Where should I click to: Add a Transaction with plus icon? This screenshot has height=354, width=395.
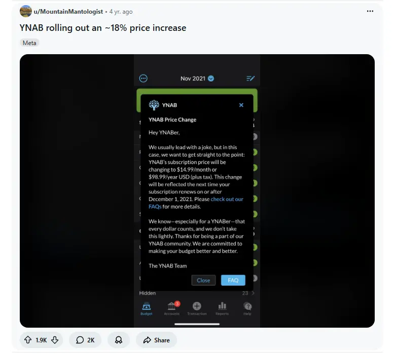pyautogui.click(x=197, y=308)
